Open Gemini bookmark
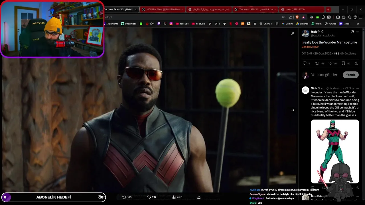 (x=287, y=24)
